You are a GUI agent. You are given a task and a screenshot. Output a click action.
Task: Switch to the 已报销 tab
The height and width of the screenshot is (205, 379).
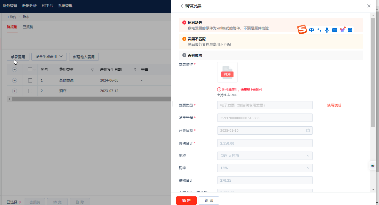click(28, 27)
